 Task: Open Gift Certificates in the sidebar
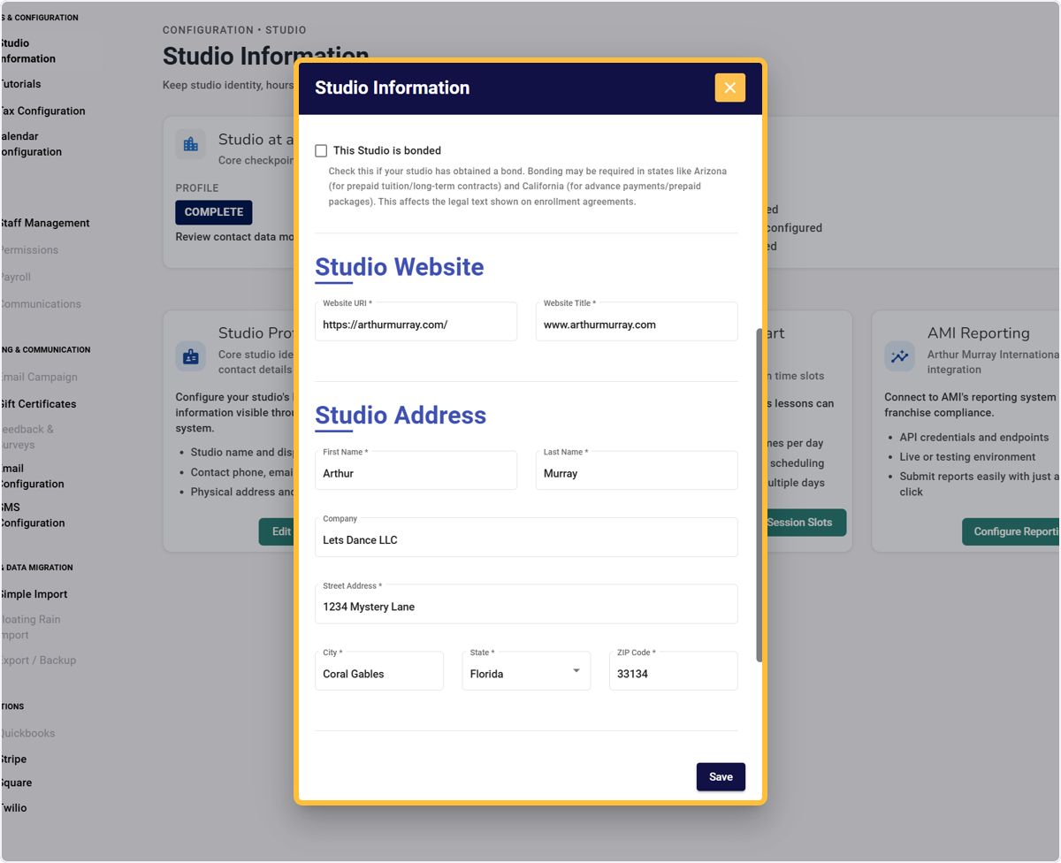(38, 404)
